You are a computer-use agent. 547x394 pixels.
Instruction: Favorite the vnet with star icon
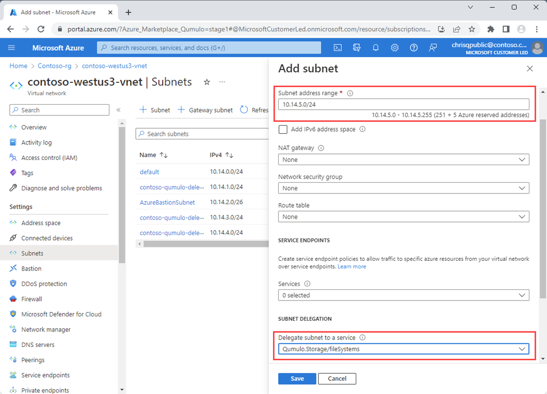pos(207,82)
